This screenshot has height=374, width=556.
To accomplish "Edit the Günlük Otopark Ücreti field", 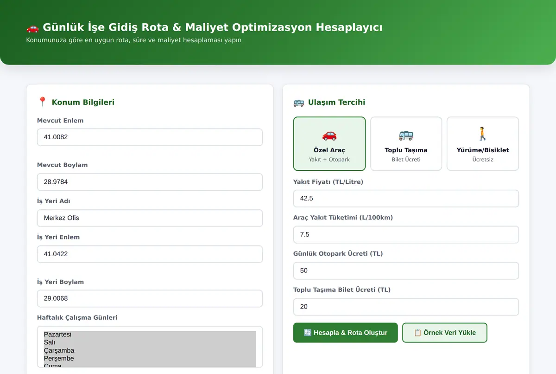I will [x=406, y=271].
